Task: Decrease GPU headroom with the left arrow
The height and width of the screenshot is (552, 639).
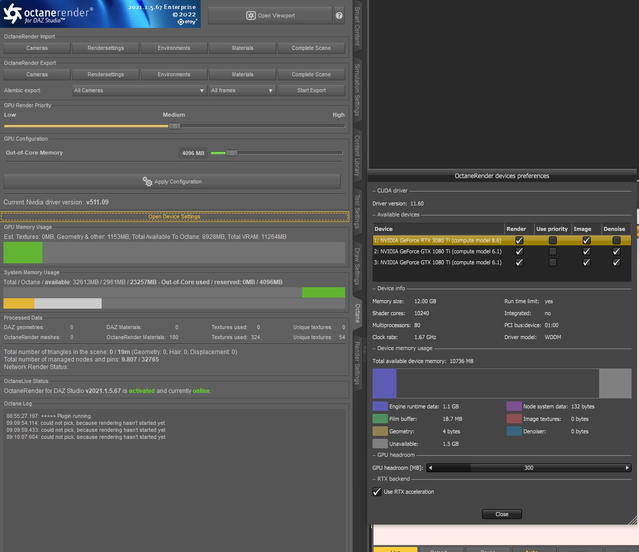Action: [x=430, y=468]
